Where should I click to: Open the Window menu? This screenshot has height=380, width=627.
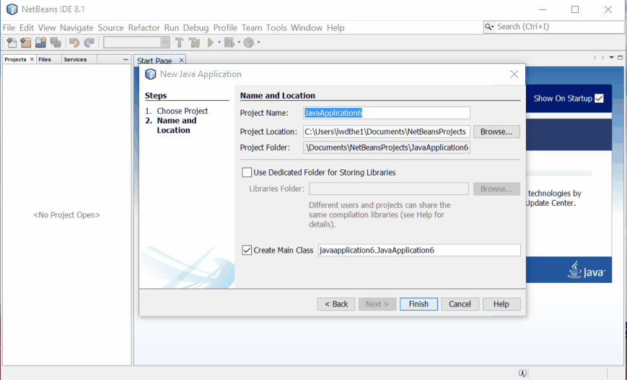click(x=307, y=27)
